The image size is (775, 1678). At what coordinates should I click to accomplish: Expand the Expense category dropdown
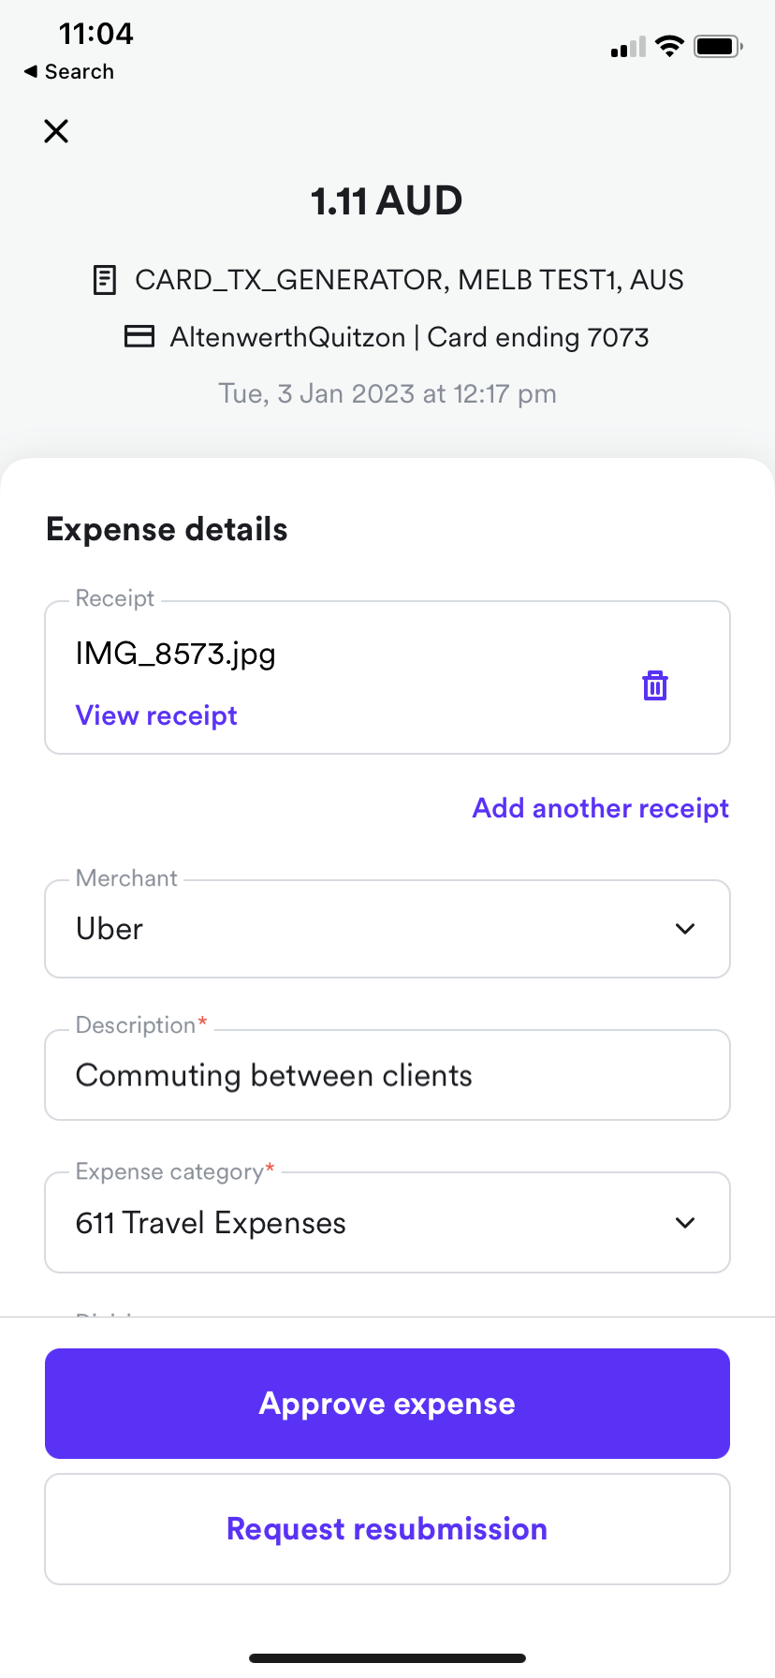coord(387,1222)
